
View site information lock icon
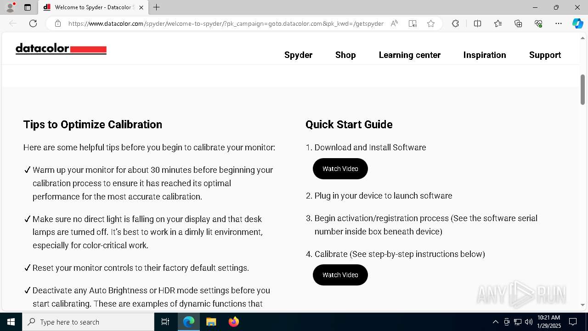(x=58, y=23)
